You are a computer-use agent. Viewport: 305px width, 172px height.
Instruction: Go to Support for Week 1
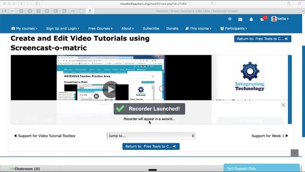pos(270,136)
